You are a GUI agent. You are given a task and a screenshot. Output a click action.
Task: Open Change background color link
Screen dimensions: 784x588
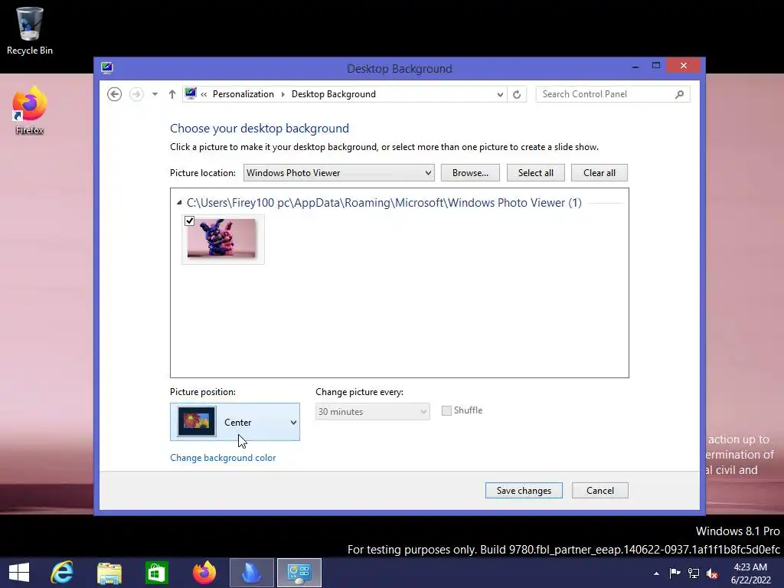(223, 458)
